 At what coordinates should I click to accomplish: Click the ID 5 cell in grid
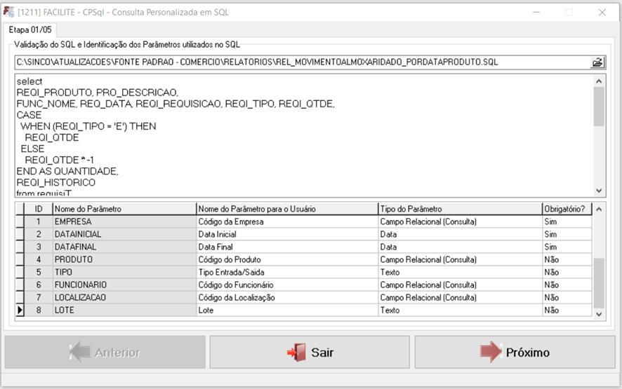tap(39, 272)
